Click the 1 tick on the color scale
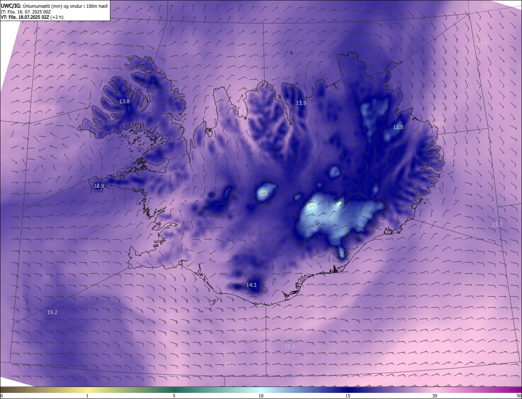This screenshot has height=399, width=522. point(87,396)
